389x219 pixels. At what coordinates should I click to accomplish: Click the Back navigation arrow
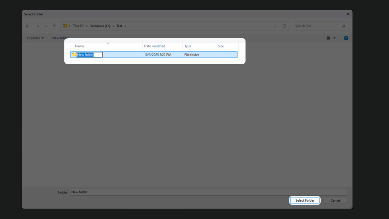[28, 26]
